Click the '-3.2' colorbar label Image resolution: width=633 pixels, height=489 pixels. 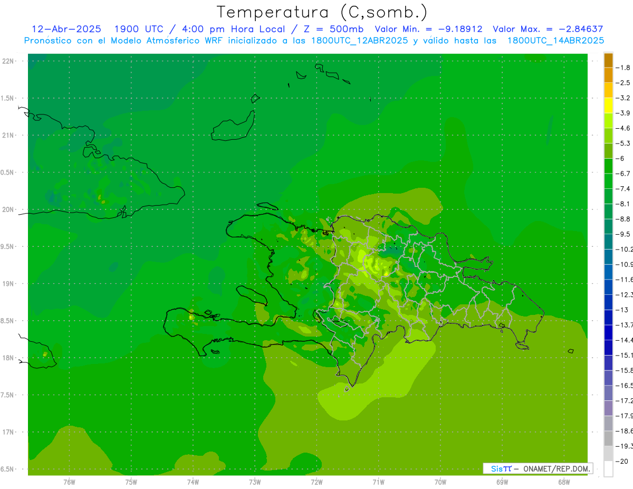[x=623, y=98]
